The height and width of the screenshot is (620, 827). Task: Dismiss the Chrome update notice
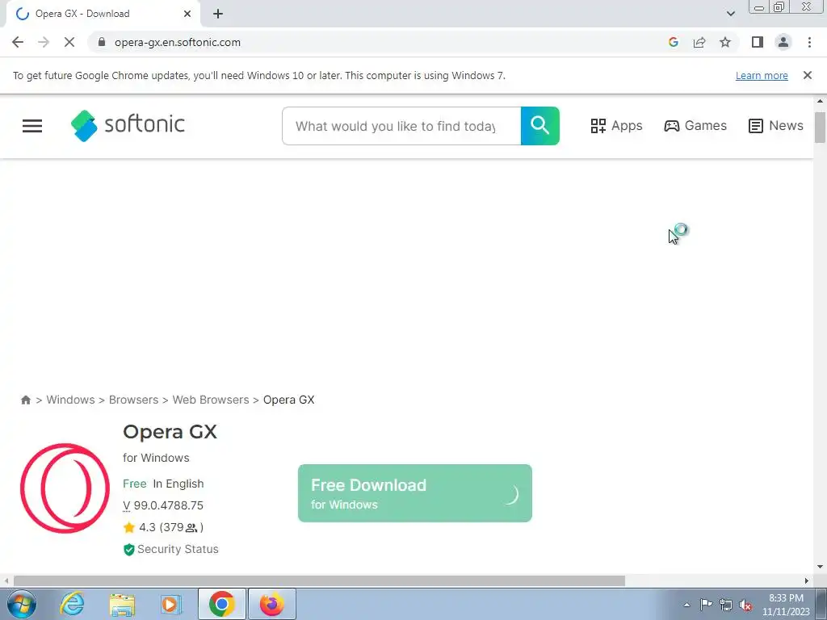[807, 75]
